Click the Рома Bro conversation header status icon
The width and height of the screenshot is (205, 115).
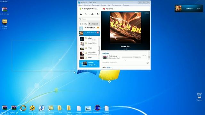tap(104, 9)
